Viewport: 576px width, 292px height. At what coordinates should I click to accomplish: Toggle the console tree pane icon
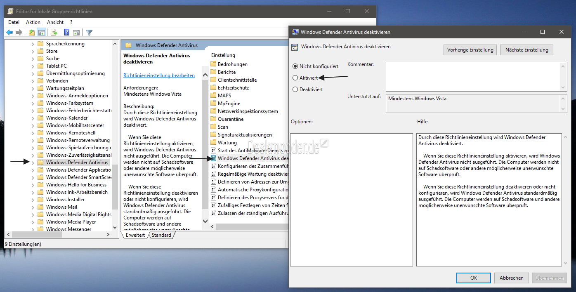(x=41, y=33)
